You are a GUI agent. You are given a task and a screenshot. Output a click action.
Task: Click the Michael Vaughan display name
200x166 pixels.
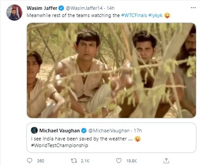(59, 131)
